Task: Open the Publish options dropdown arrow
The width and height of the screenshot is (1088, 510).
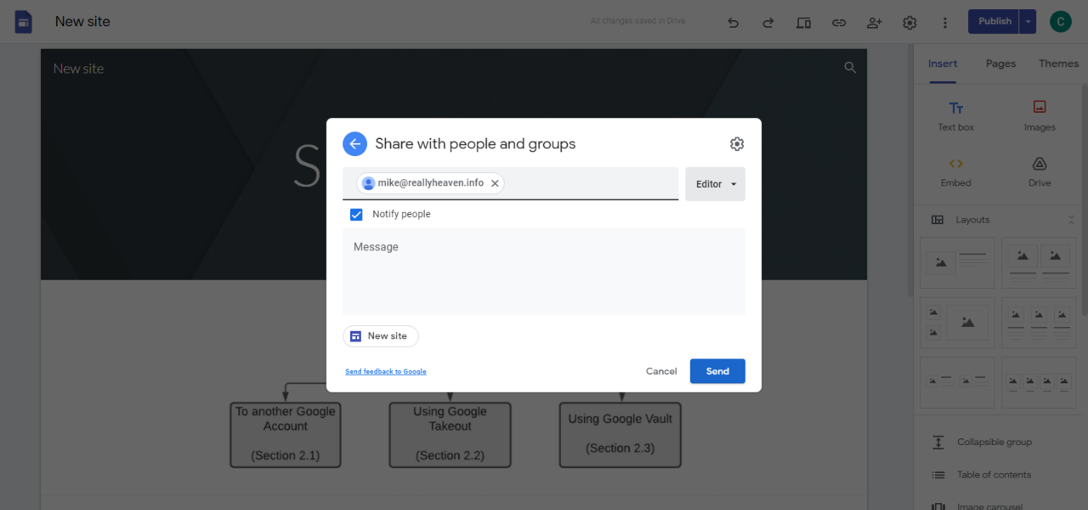Action: (1028, 22)
